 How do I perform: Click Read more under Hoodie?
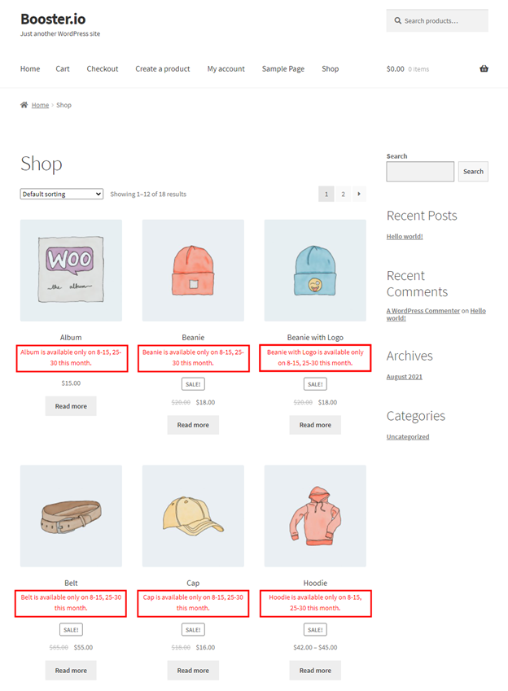click(315, 671)
